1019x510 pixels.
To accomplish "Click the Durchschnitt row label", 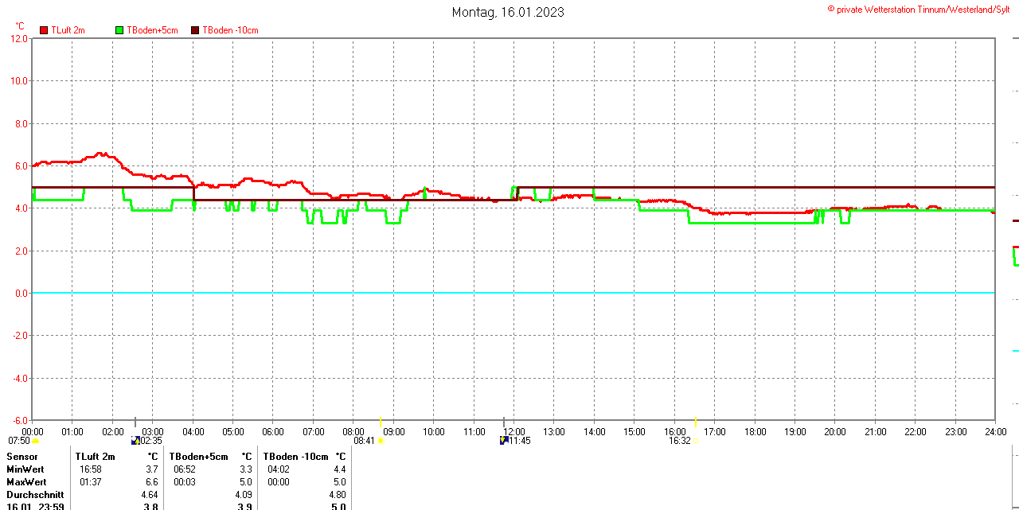I will [x=35, y=495].
